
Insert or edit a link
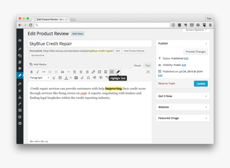pos(93,72)
